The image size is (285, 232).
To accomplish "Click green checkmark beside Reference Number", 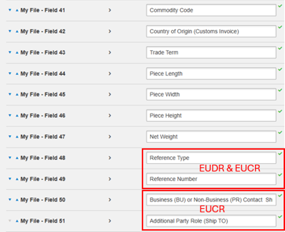I will pos(280,175).
